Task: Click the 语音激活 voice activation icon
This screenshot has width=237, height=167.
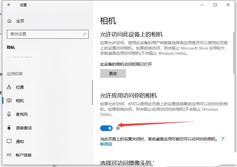Action: pos(9,128)
